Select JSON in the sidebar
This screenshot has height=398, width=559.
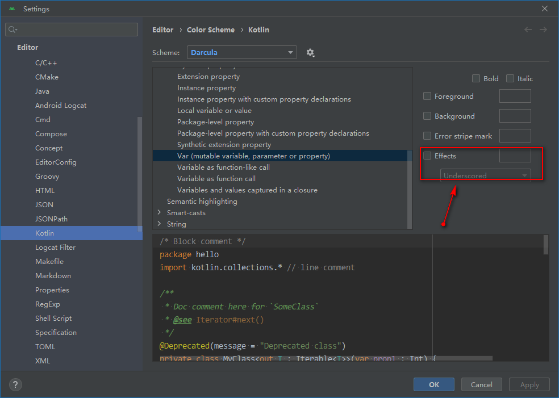tap(44, 205)
